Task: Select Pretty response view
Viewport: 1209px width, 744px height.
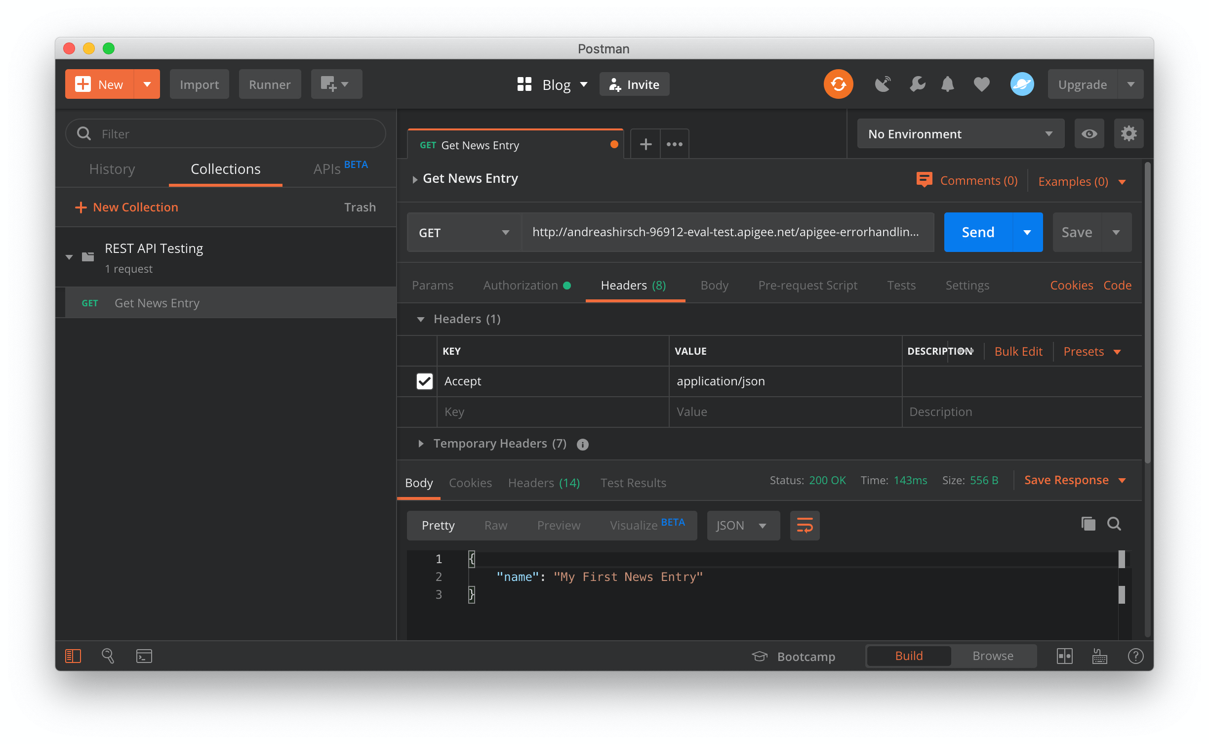Action: [x=438, y=525]
